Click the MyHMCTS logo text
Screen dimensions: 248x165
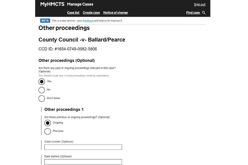click(52, 4)
